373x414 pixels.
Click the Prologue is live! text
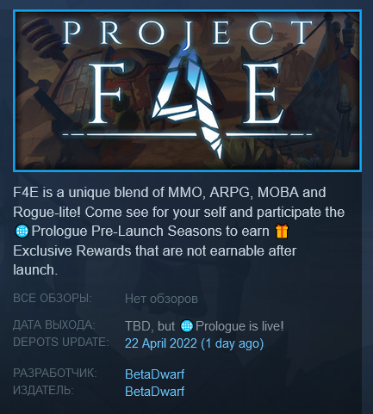point(239,326)
